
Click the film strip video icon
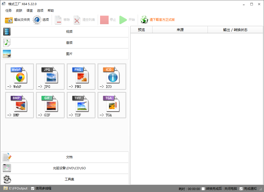point(7,32)
